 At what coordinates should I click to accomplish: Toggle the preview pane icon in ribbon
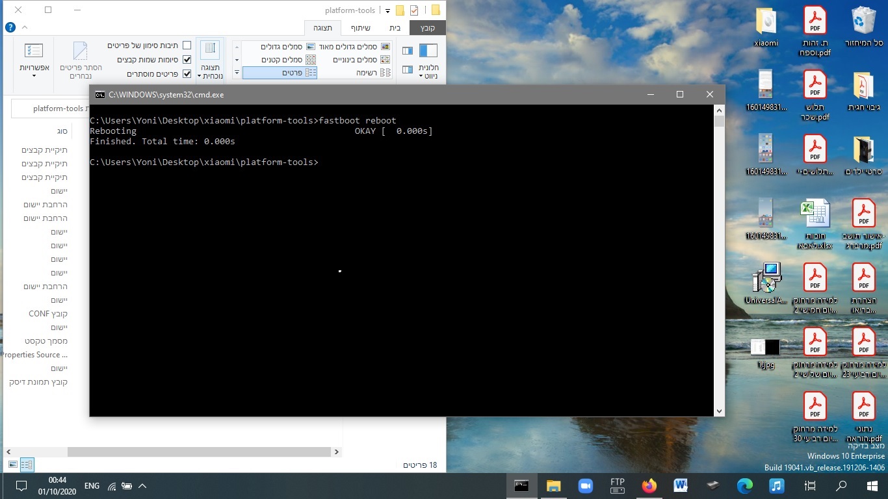[x=408, y=51]
